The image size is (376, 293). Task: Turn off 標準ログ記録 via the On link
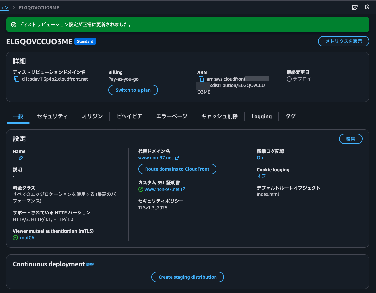pyautogui.click(x=260, y=158)
